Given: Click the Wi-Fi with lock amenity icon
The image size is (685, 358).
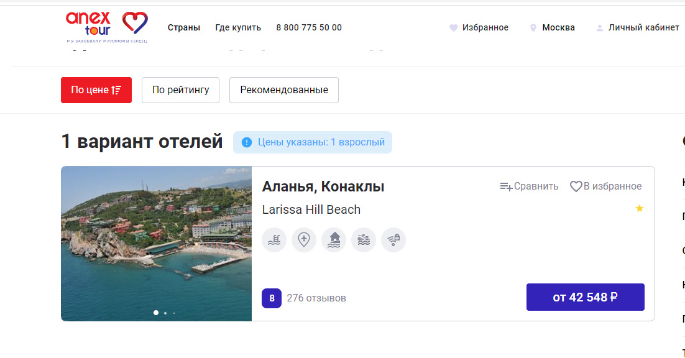Looking at the screenshot, I should [x=393, y=240].
